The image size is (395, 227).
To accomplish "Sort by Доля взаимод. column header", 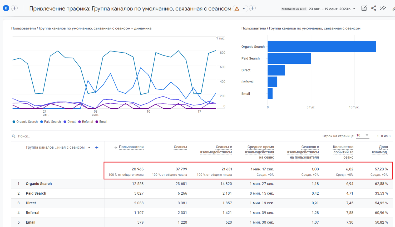I will click(x=380, y=149).
